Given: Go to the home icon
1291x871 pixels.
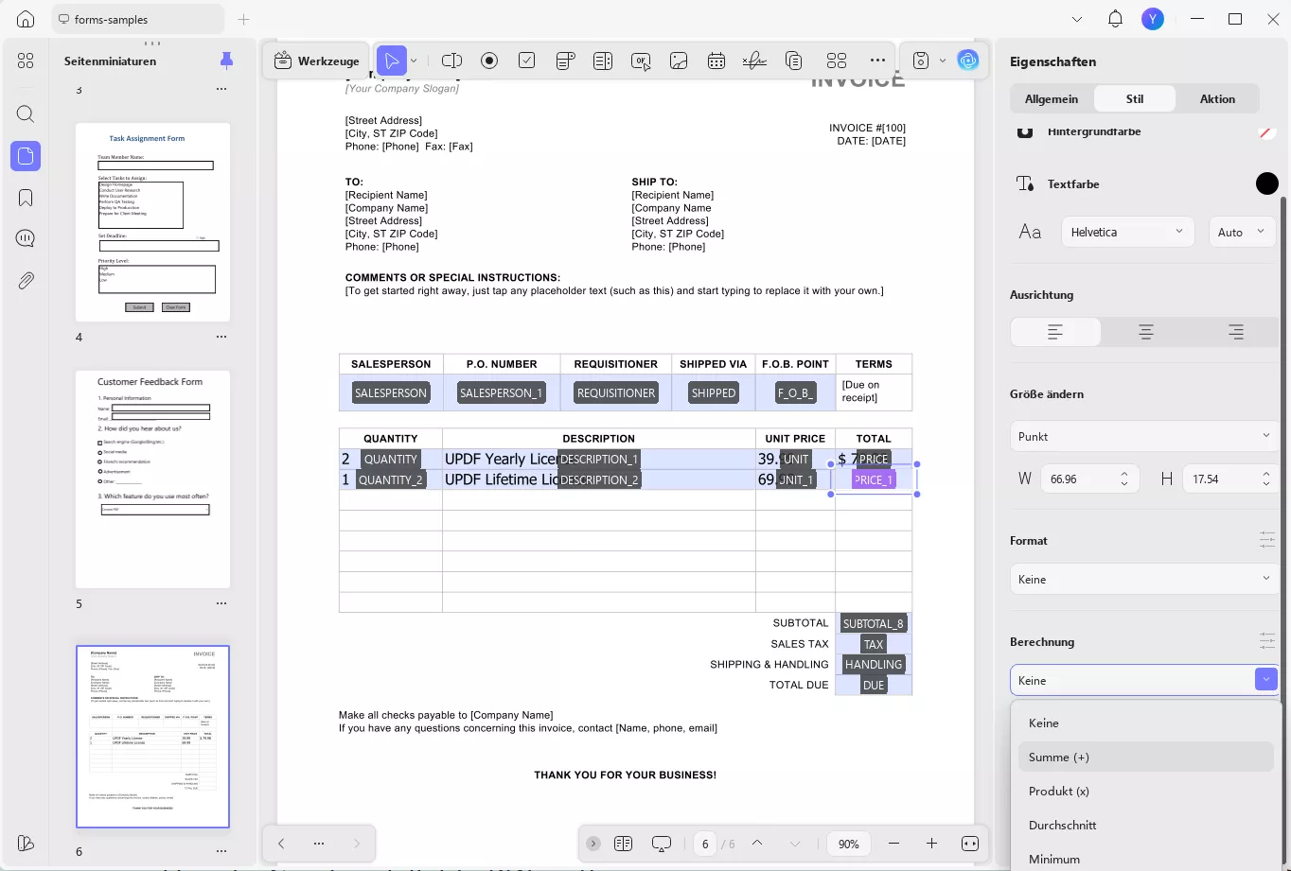Looking at the screenshot, I should point(26,19).
